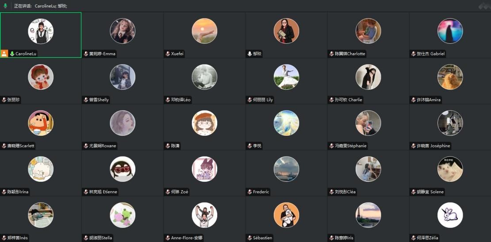Select the orange cat avatar of 许沐锴Amira
Viewport: 491px width, 242px height.
(x=450, y=77)
